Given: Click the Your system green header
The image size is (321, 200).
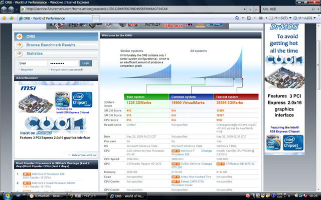Looking at the screenshot, I should [146, 97].
